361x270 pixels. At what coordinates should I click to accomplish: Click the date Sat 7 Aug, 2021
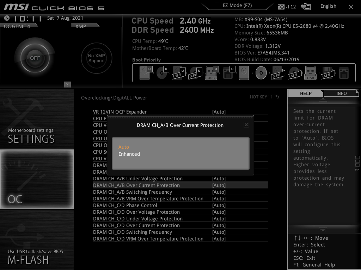coord(65,18)
